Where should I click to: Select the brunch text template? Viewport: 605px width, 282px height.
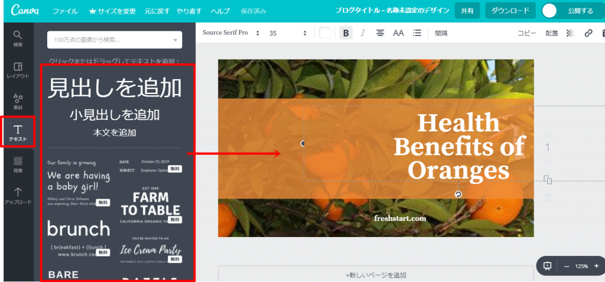click(79, 238)
